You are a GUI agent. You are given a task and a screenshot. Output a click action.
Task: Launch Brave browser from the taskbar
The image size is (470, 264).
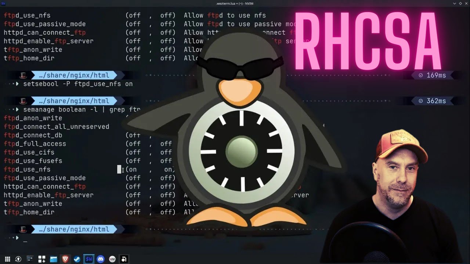(65, 259)
